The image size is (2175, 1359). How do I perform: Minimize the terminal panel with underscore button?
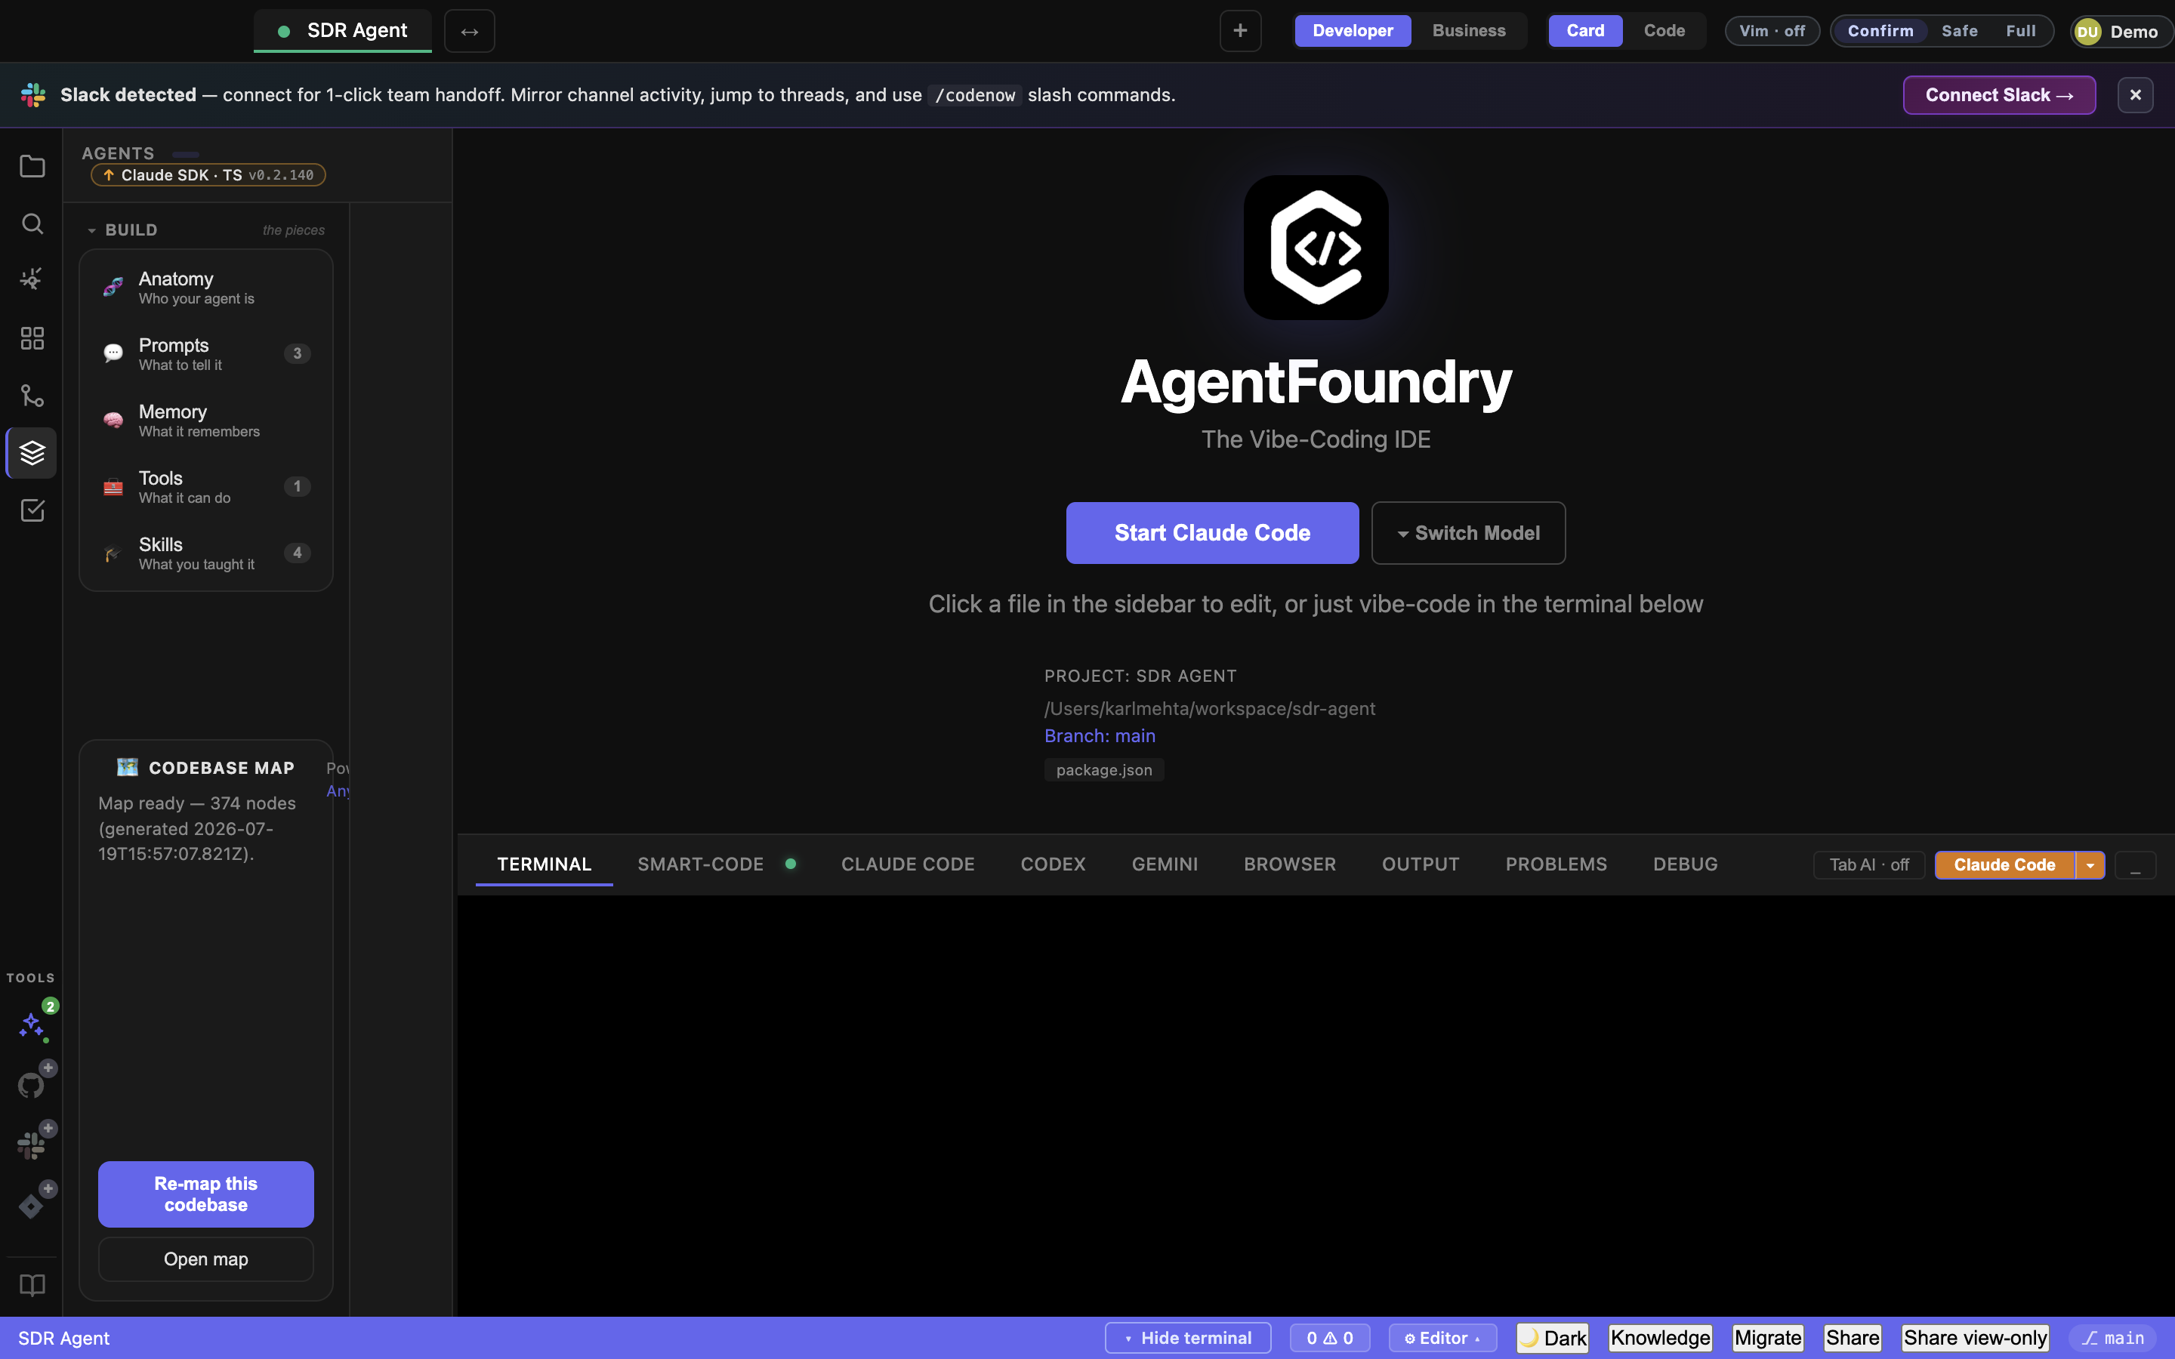tap(2136, 864)
